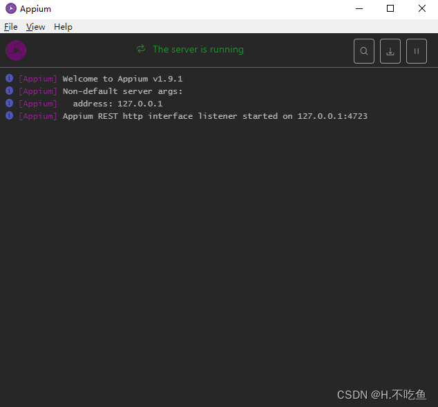
Task: Minimize the Appium window
Action: coord(359,9)
